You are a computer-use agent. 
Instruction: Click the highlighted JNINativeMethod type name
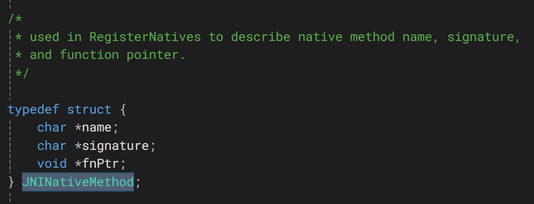pyautogui.click(x=78, y=182)
